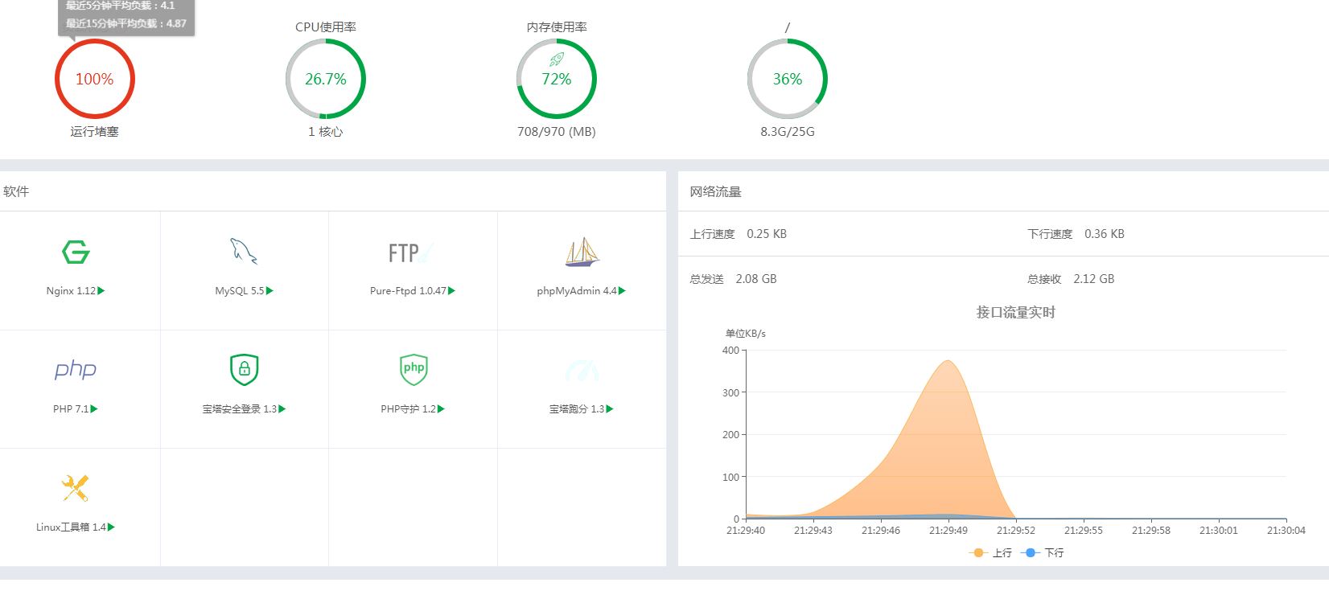Open the PHP 7.1 logo icon
This screenshot has width=1329, height=595.
tap(76, 370)
